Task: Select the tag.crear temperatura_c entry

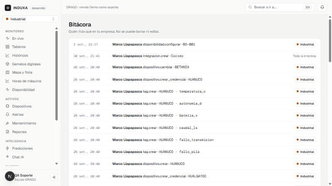Action: click(x=195, y=91)
